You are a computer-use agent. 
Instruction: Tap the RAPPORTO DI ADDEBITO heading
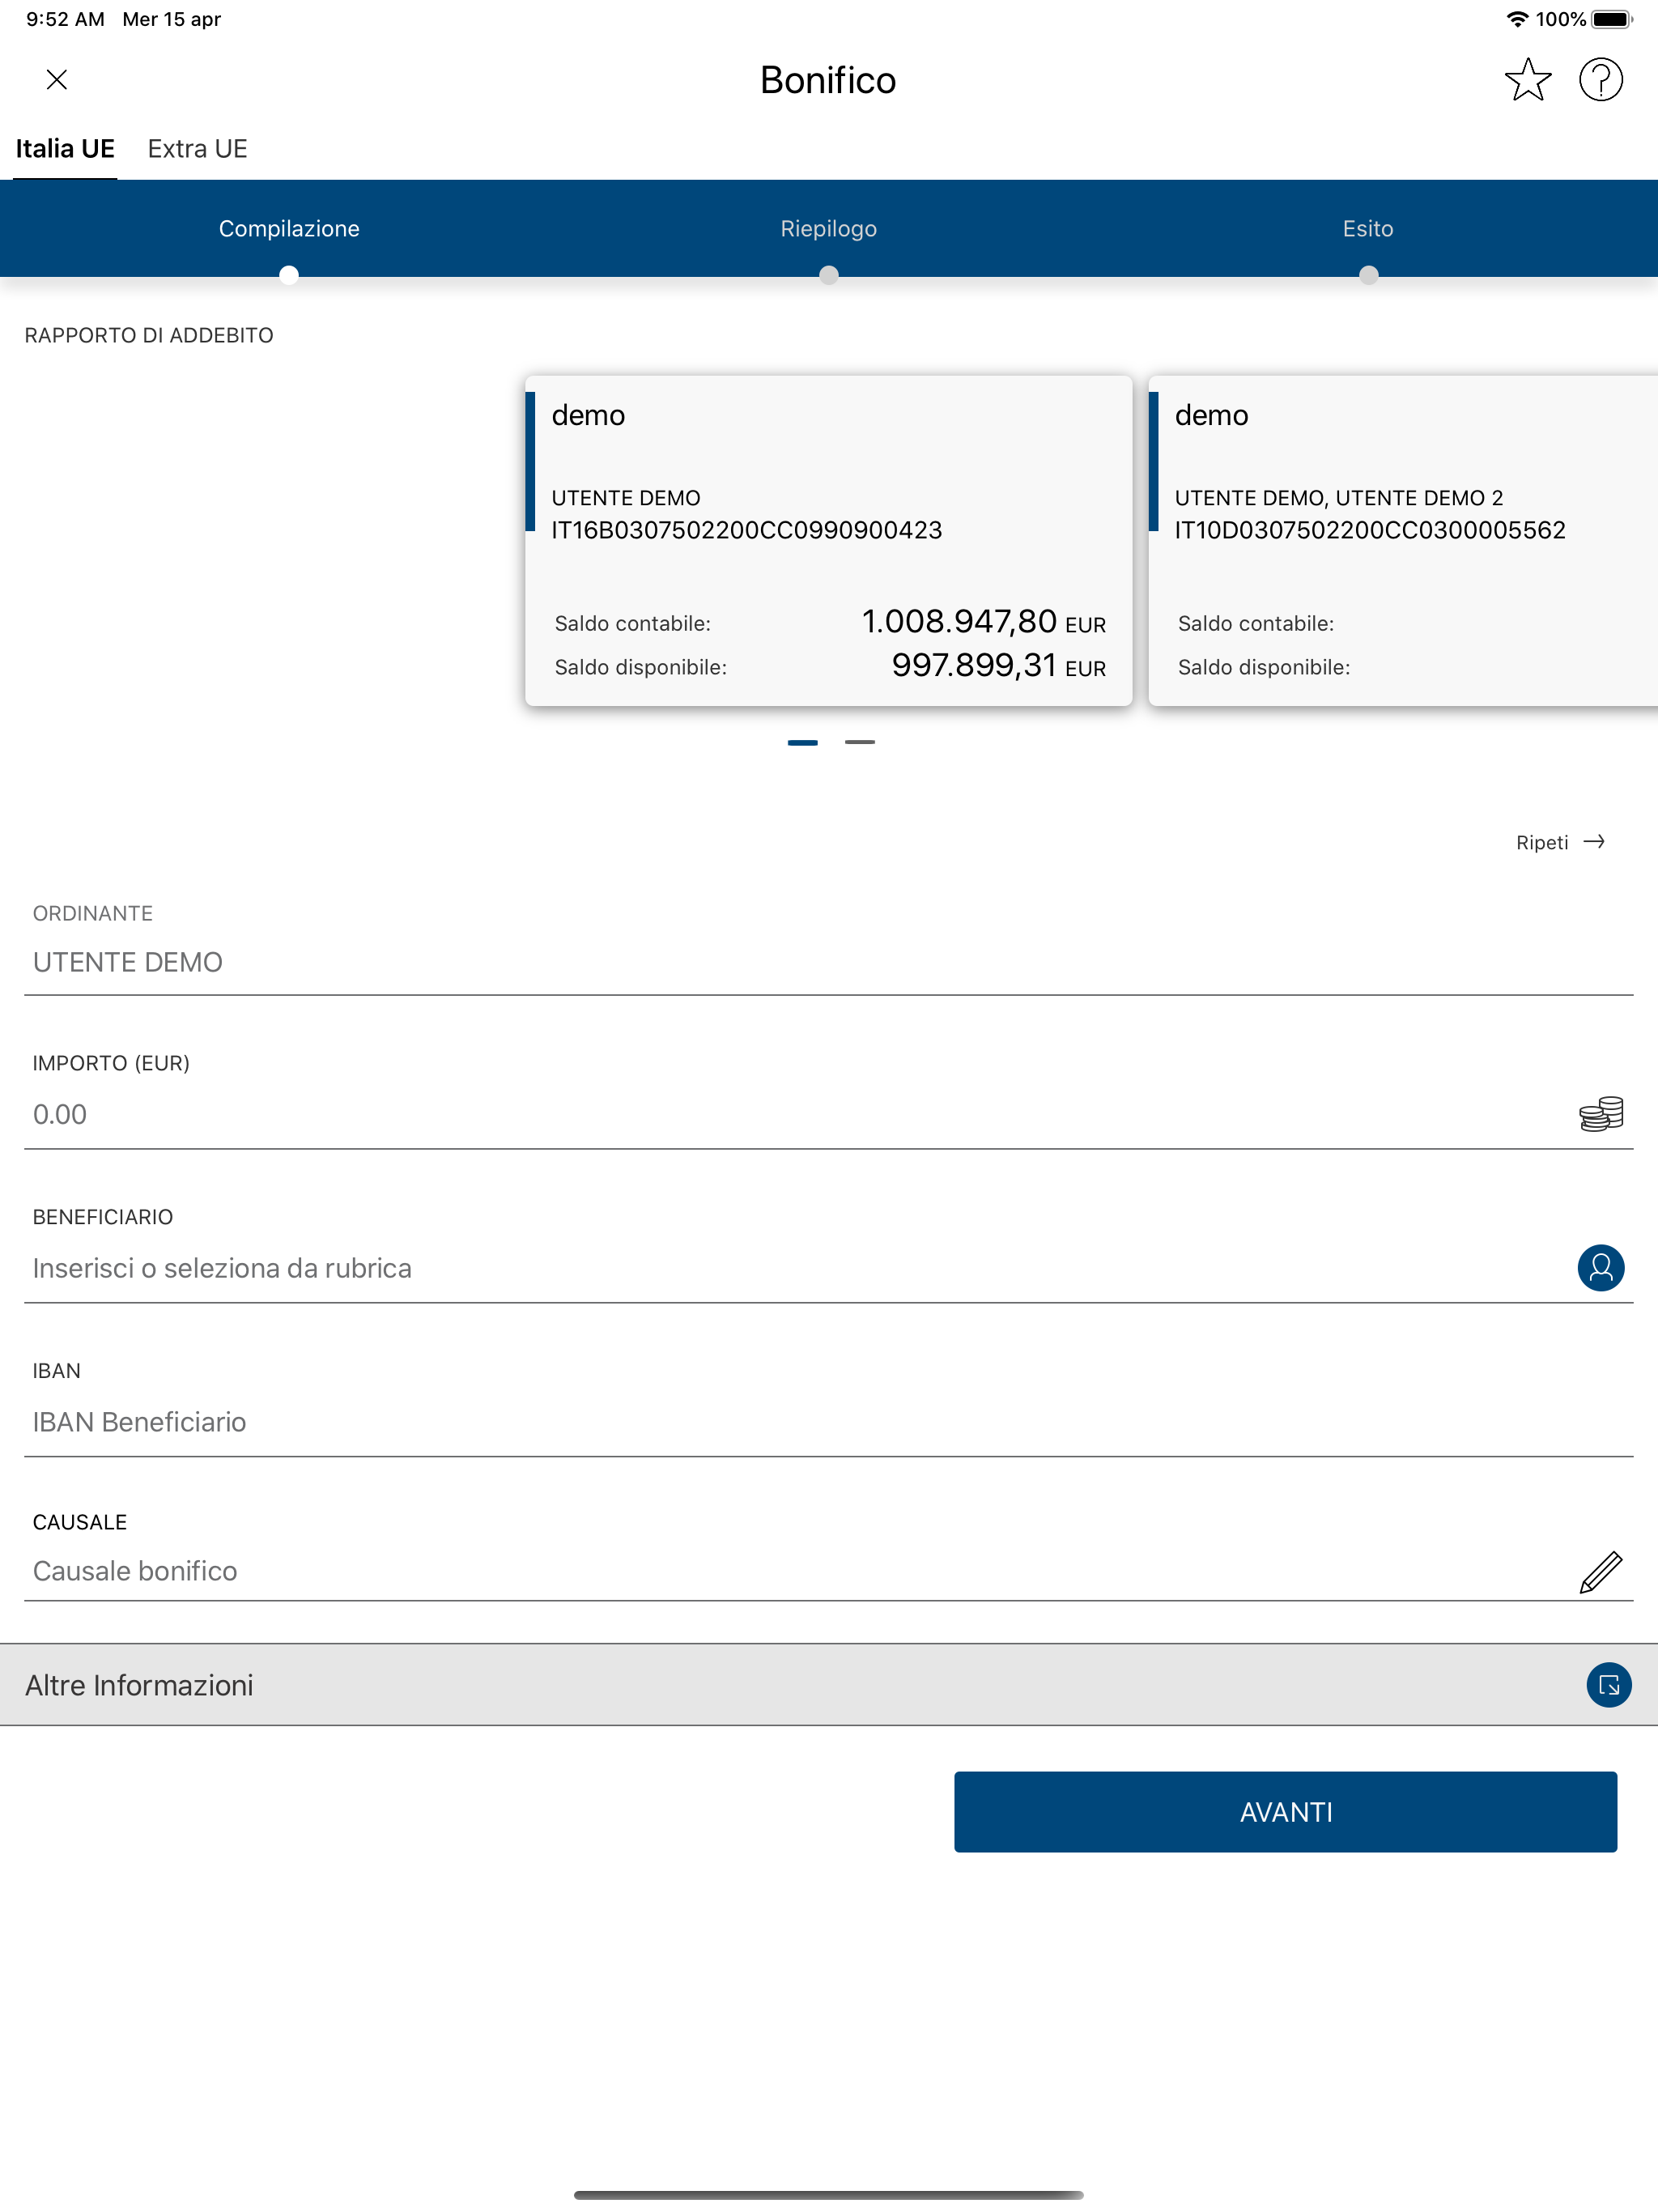coord(149,336)
